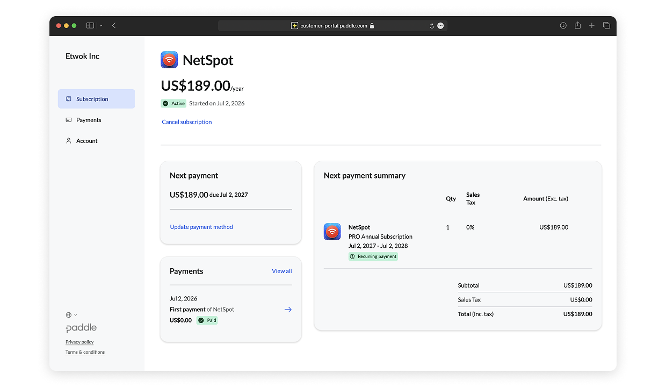
Task: Click the Amount (Exc. tax) column header
Action: pyautogui.click(x=546, y=198)
